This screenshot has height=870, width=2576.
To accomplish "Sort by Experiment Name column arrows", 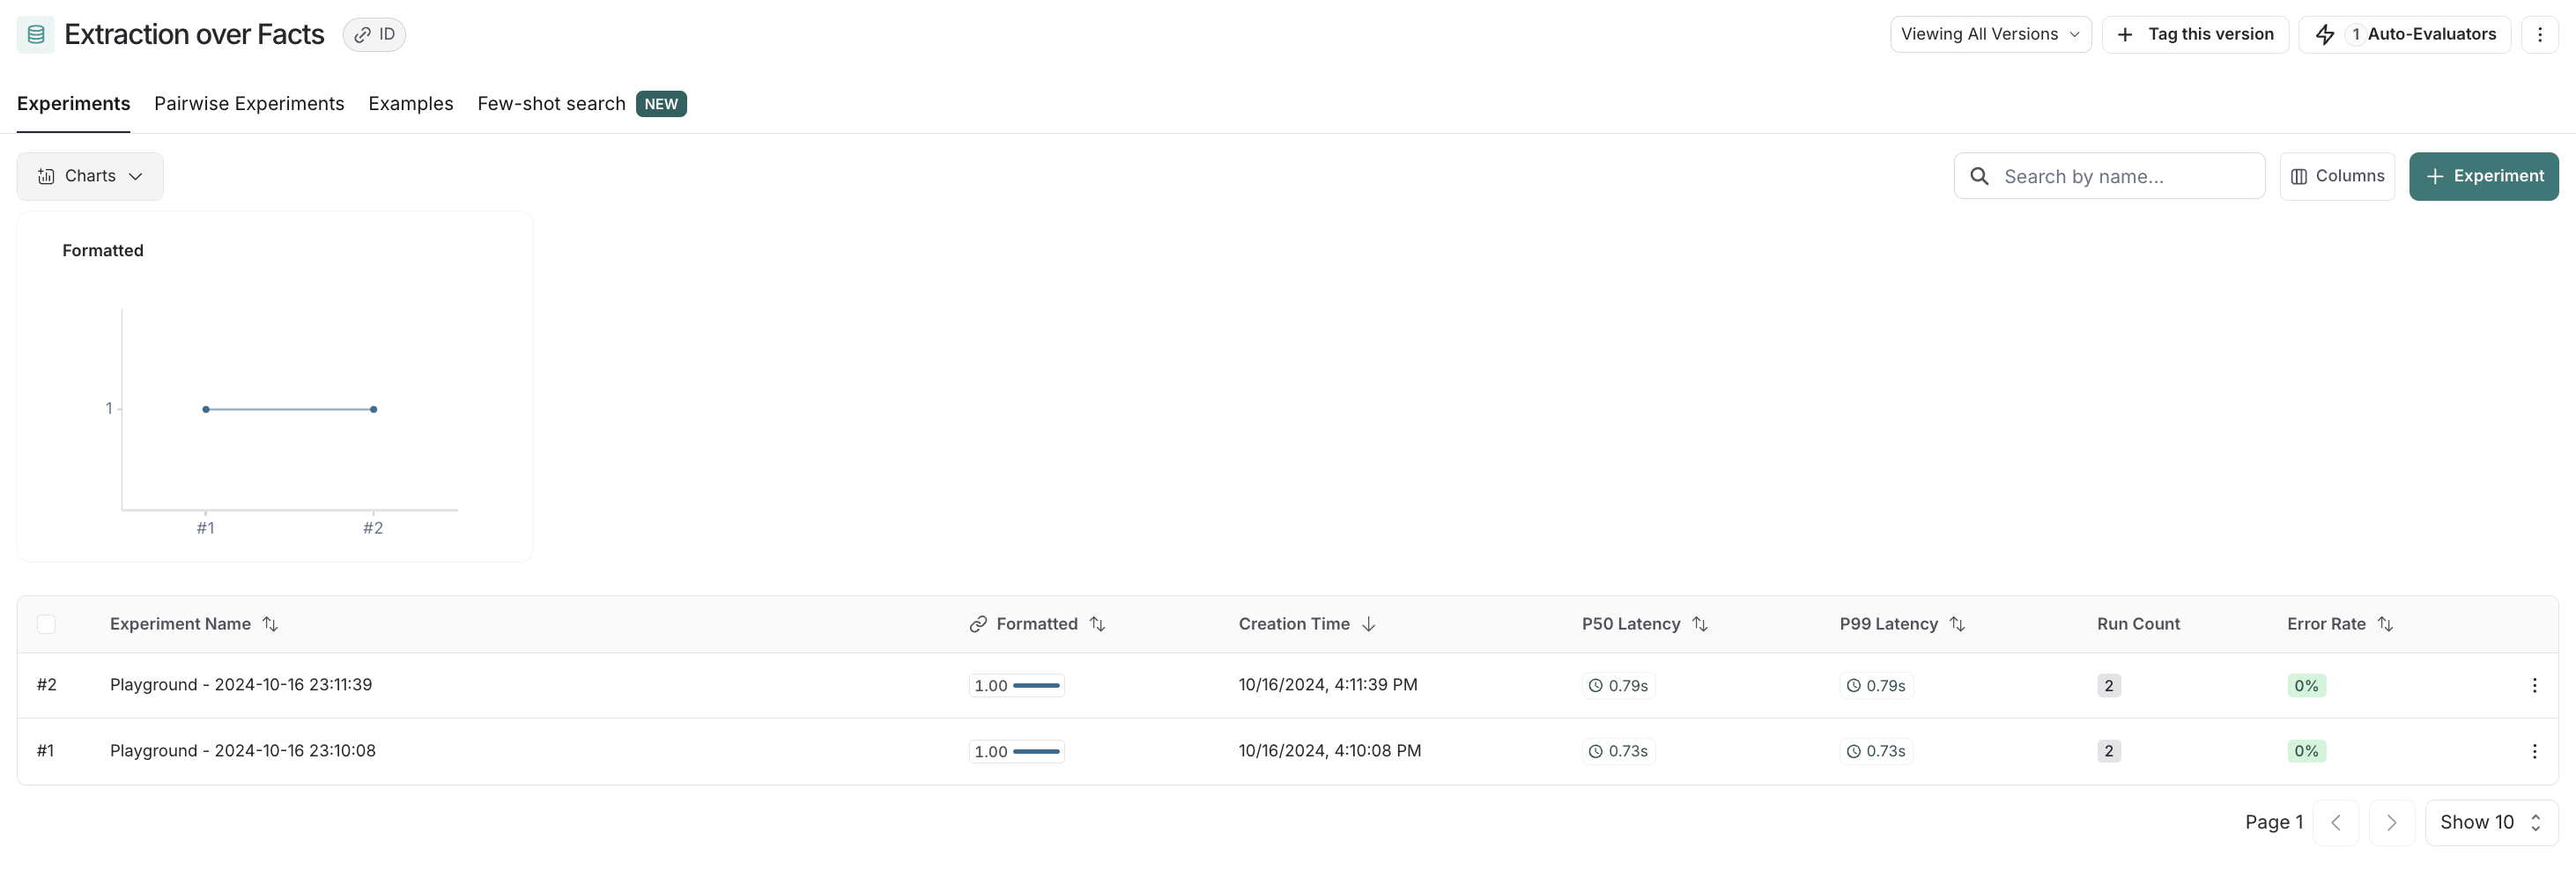I will [270, 624].
